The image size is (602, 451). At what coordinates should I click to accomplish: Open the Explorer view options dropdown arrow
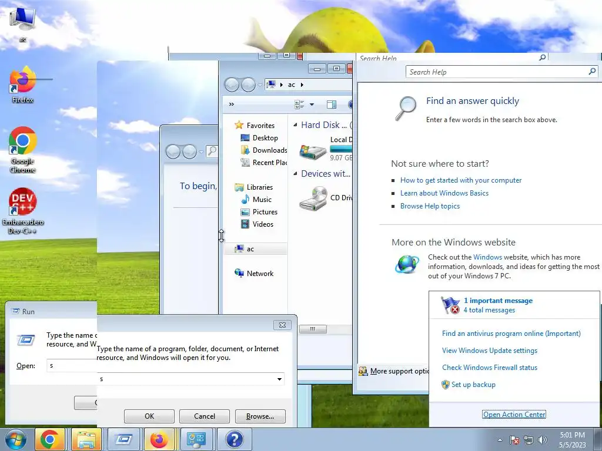[312, 105]
